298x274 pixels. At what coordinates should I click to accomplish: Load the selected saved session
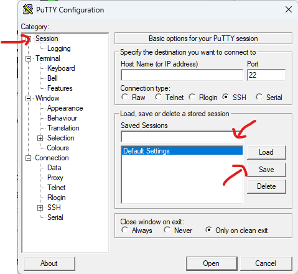pos(266,152)
